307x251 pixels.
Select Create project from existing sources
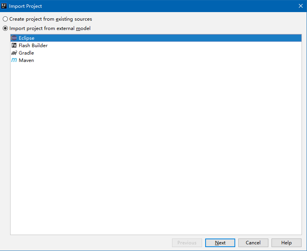pyautogui.click(x=47, y=19)
